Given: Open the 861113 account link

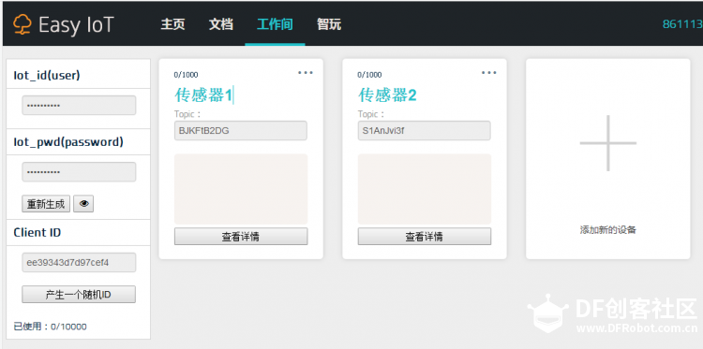Looking at the screenshot, I should pos(682,24).
